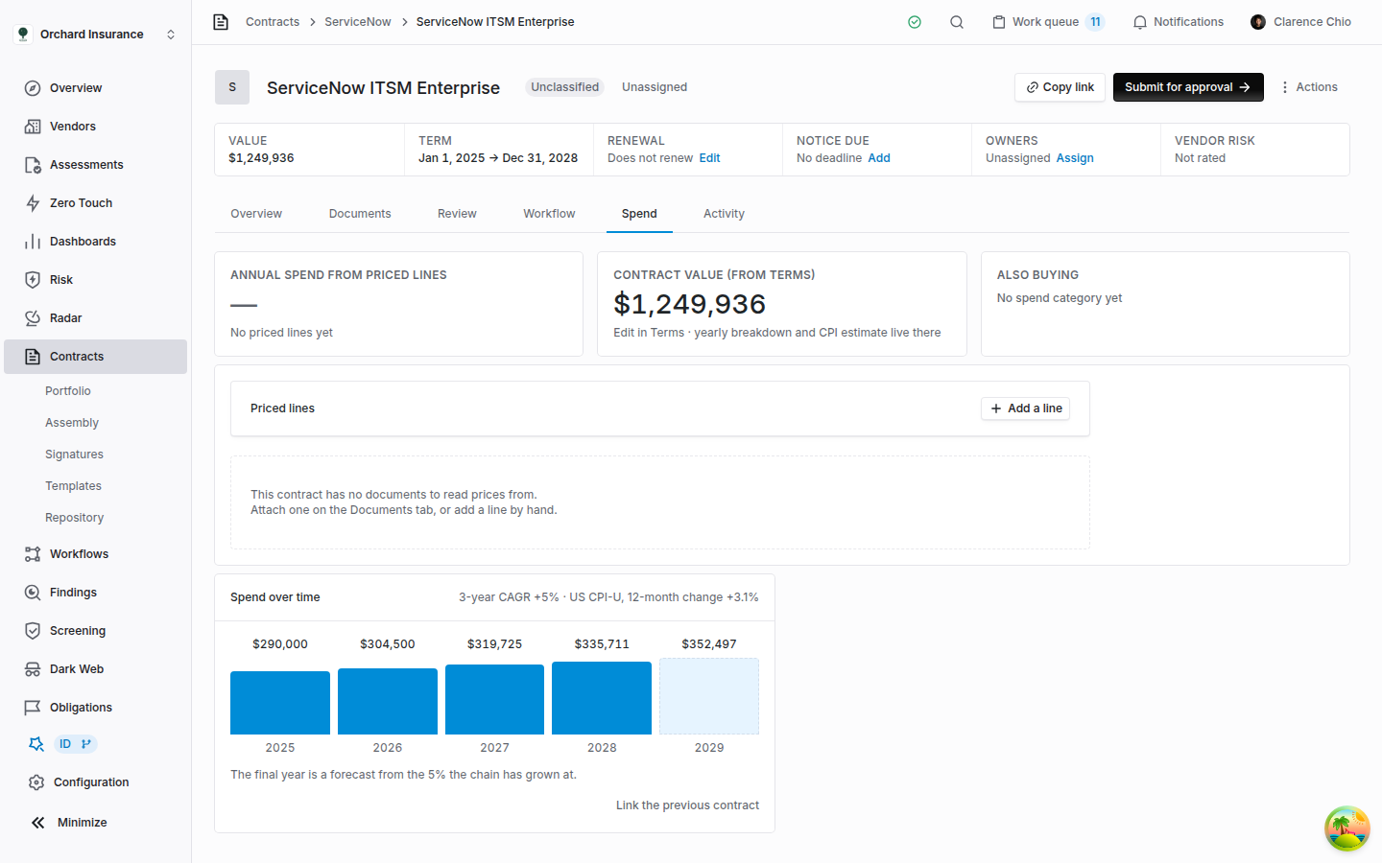Click the 2029 forecast bar
Image resolution: width=1382 pixels, height=863 pixels.
[709, 696]
